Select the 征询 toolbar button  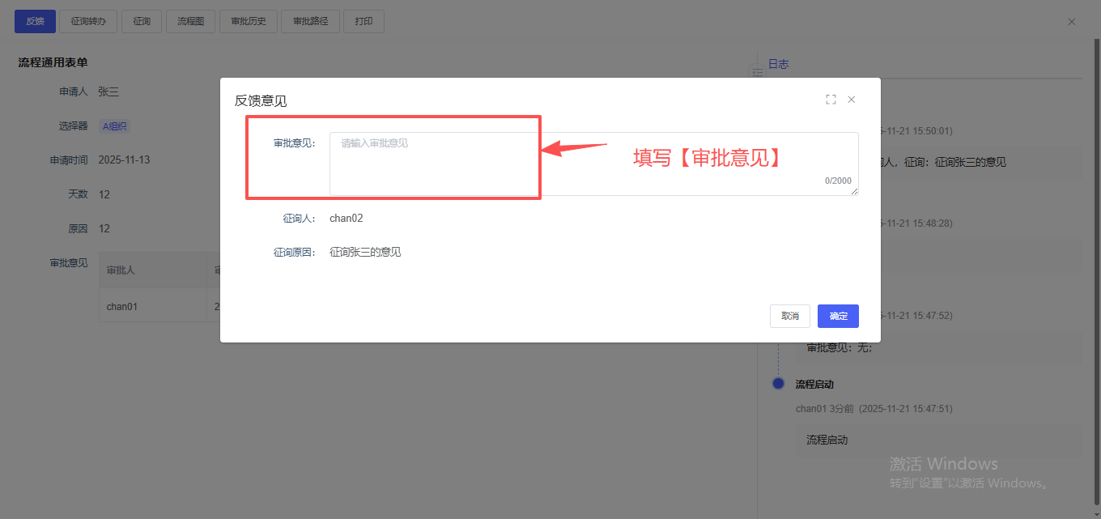pos(142,22)
